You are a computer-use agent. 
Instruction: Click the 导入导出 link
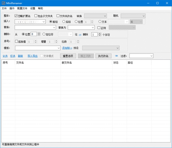[x=33, y=56]
